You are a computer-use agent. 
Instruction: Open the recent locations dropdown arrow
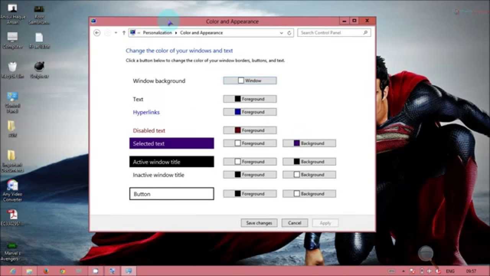pyautogui.click(x=116, y=33)
